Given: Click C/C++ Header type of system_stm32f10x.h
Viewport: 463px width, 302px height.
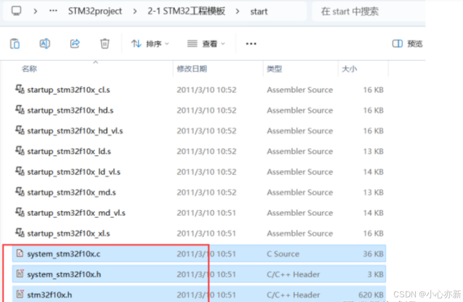Looking at the screenshot, I should [293, 274].
